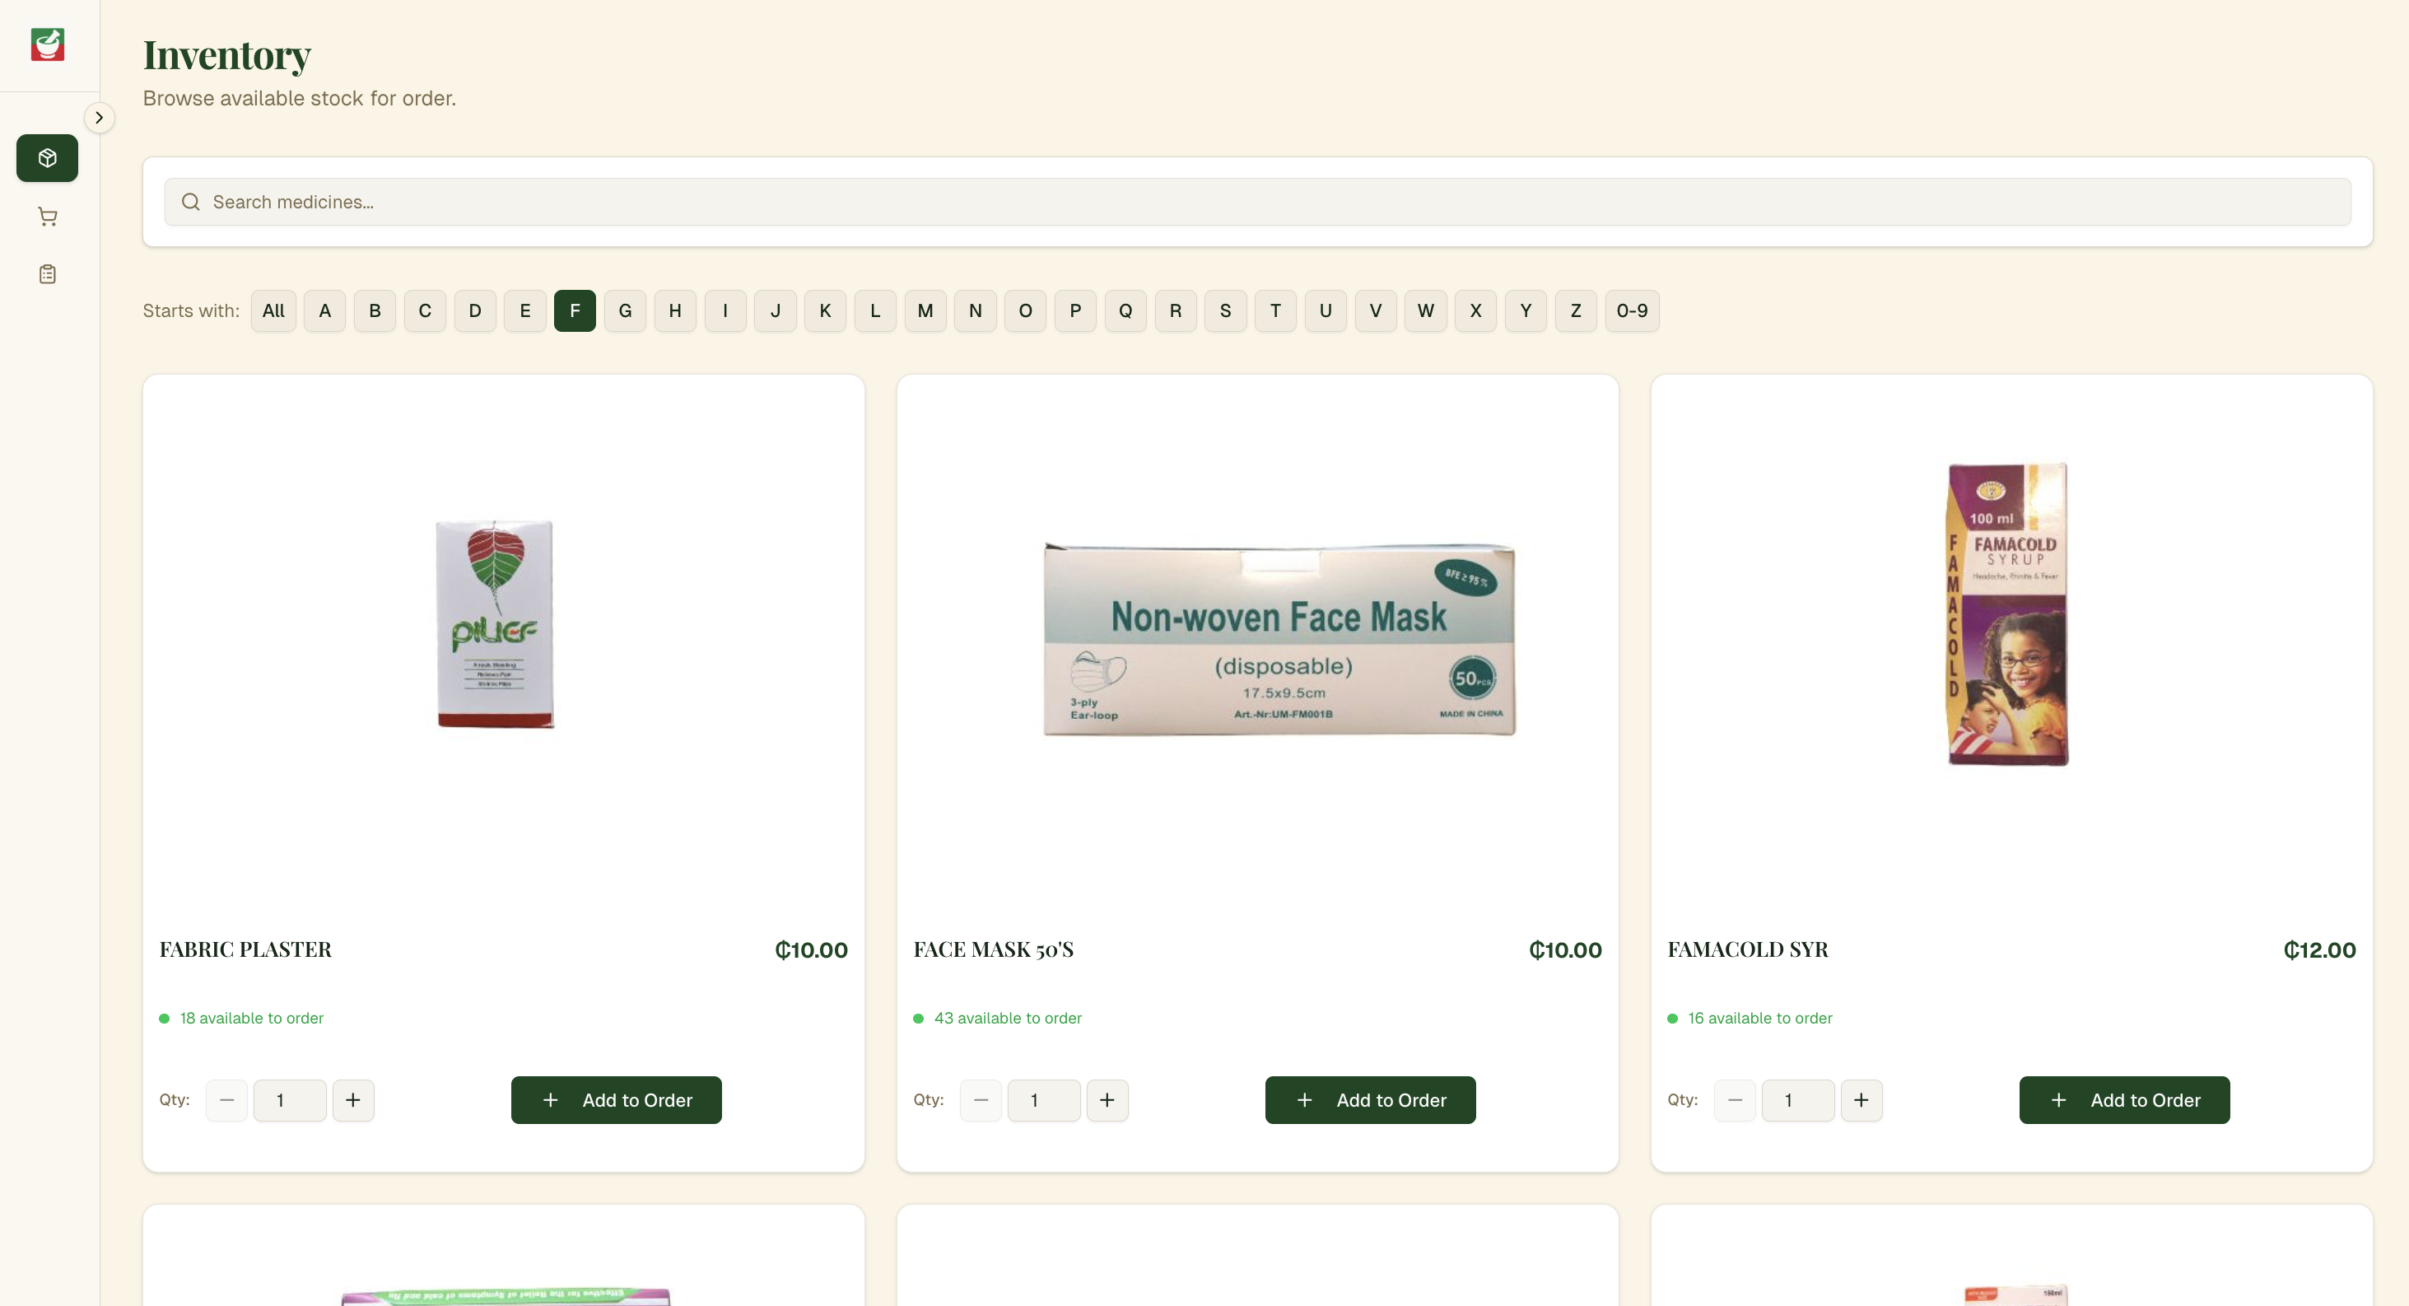Filter medicines starting with letter P
The height and width of the screenshot is (1306, 2409).
1075,310
